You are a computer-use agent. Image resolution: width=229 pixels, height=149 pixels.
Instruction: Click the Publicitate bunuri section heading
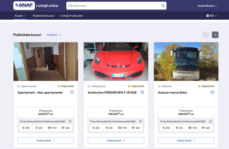[x=27, y=35]
